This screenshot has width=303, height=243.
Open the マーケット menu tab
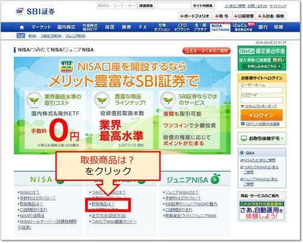[x=41, y=27]
